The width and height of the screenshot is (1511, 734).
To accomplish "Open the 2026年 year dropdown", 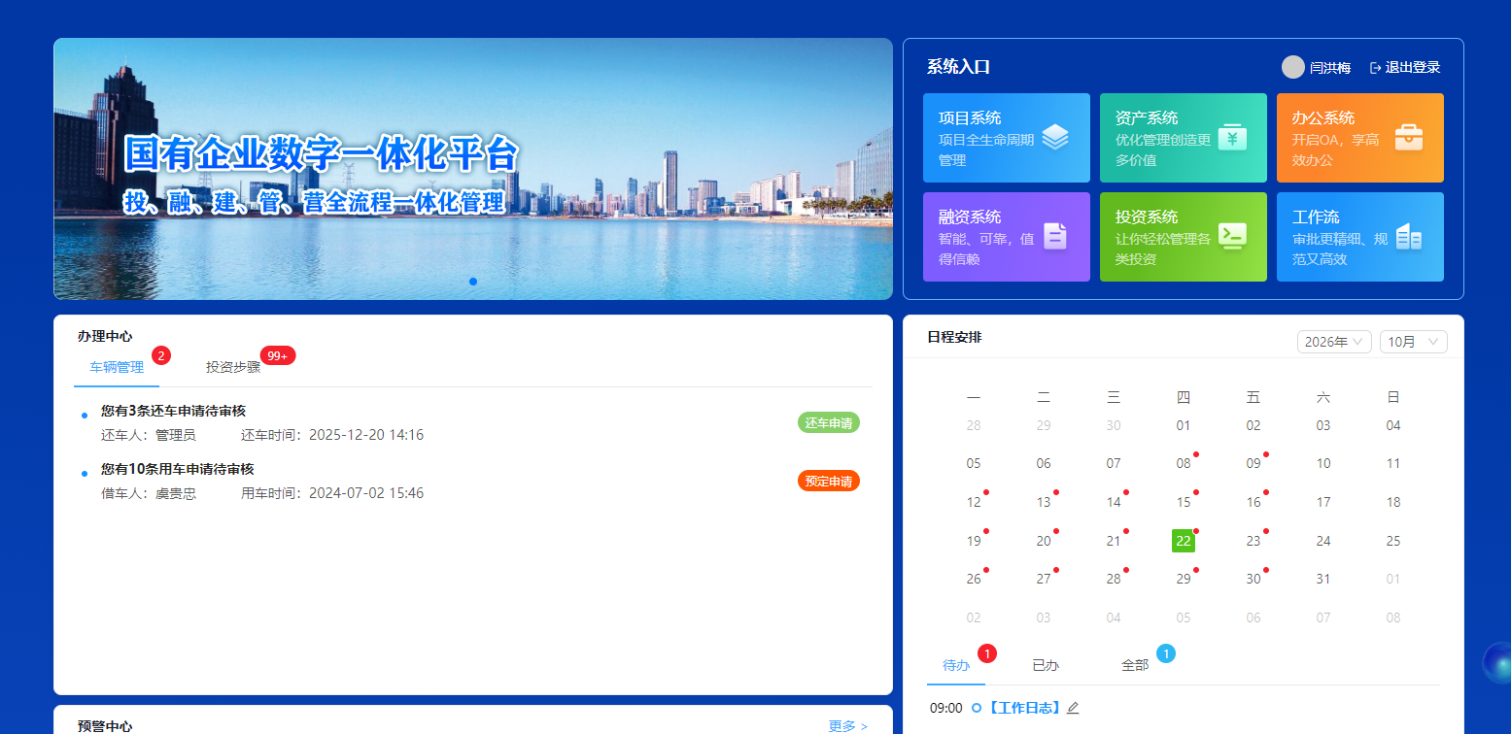I will coord(1334,342).
